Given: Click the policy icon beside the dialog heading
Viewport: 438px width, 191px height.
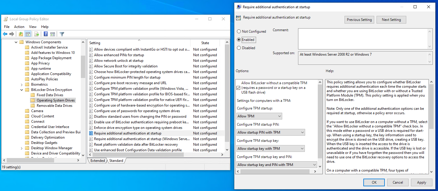Looking at the screenshot, I should (239, 18).
